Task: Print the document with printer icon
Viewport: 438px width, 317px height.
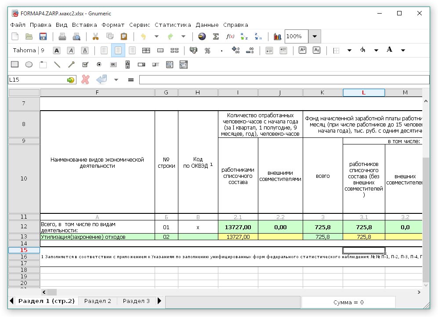Action: click(x=62, y=36)
